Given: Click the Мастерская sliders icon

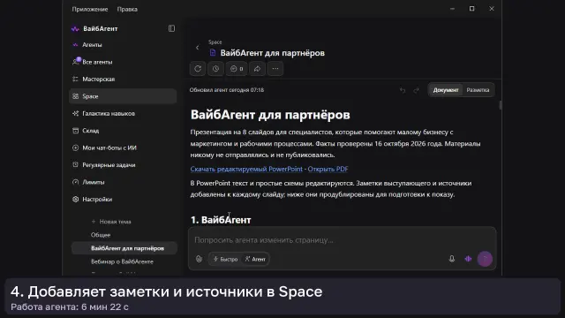Looking at the screenshot, I should (x=75, y=79).
